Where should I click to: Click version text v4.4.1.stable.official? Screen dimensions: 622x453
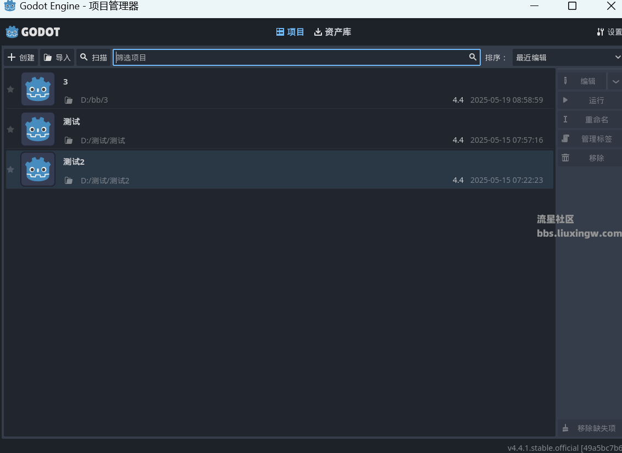click(x=564, y=448)
